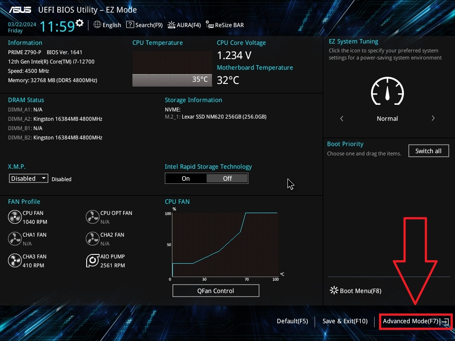Click the CPU FAN icon in FAN Profile
This screenshot has height=341, width=455.
pos(15,217)
